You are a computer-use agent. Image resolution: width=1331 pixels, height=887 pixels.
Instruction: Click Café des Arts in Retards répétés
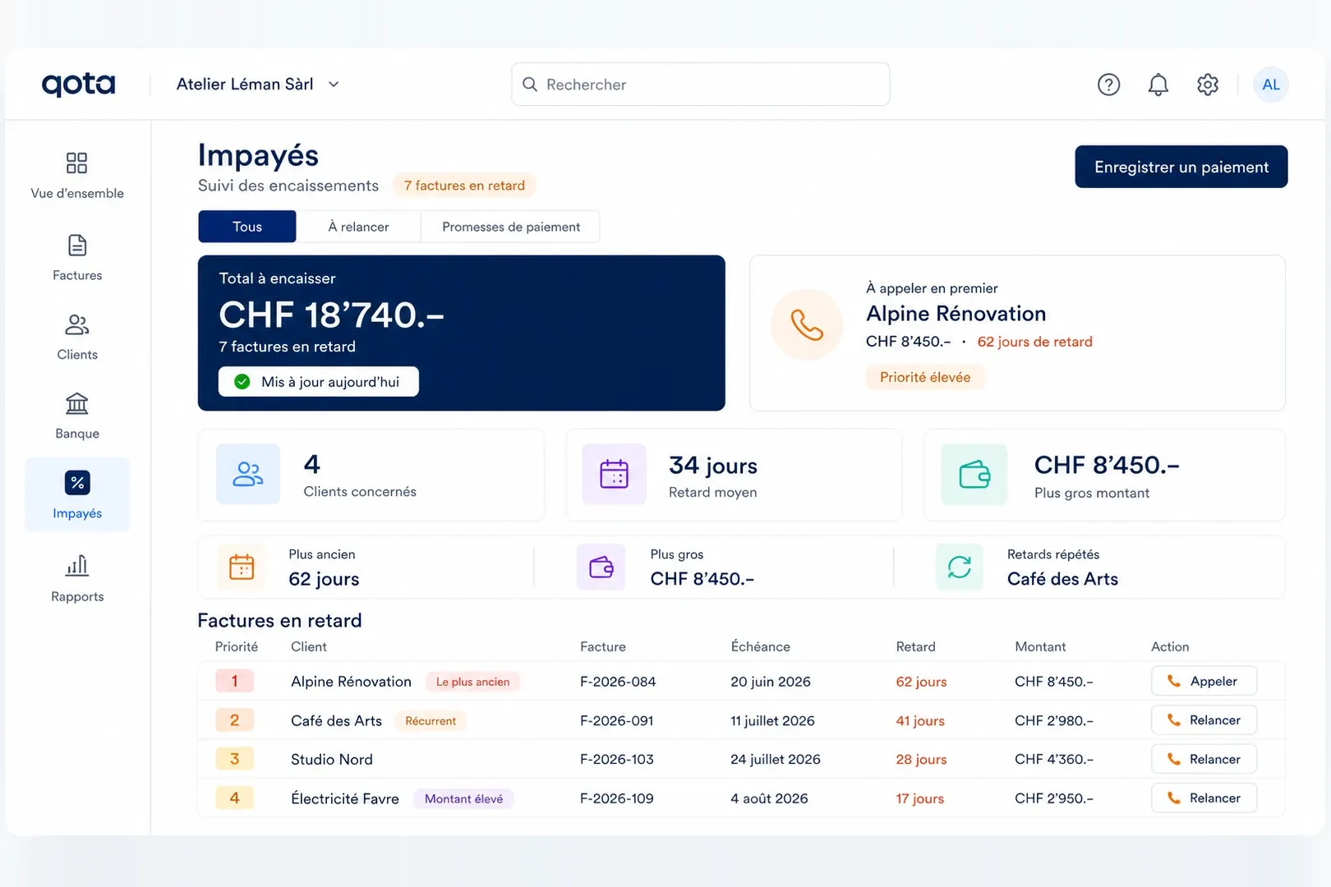coord(1062,579)
